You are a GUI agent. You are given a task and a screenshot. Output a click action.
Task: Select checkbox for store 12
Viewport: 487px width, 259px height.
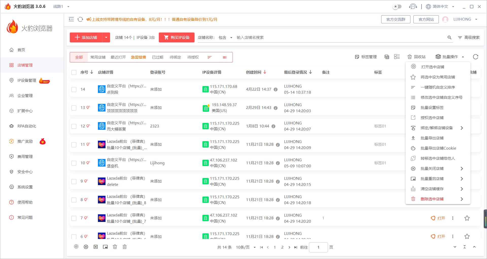(x=74, y=126)
